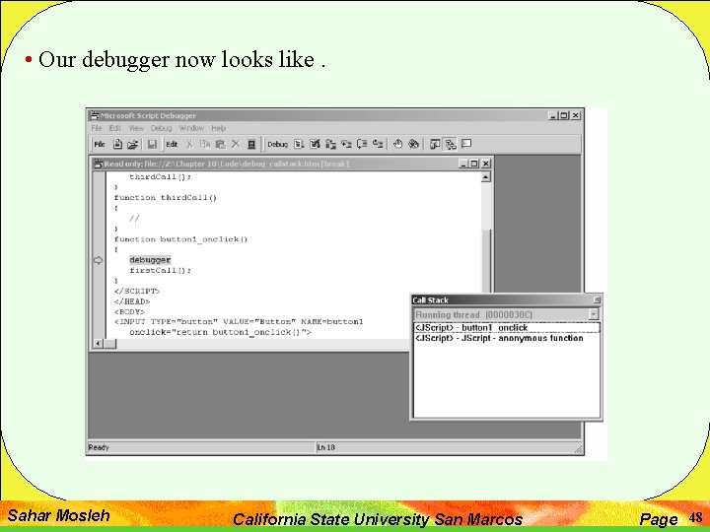The height and width of the screenshot is (532, 710).
Task: Click the function thirdCall() line
Action: [x=166, y=198]
